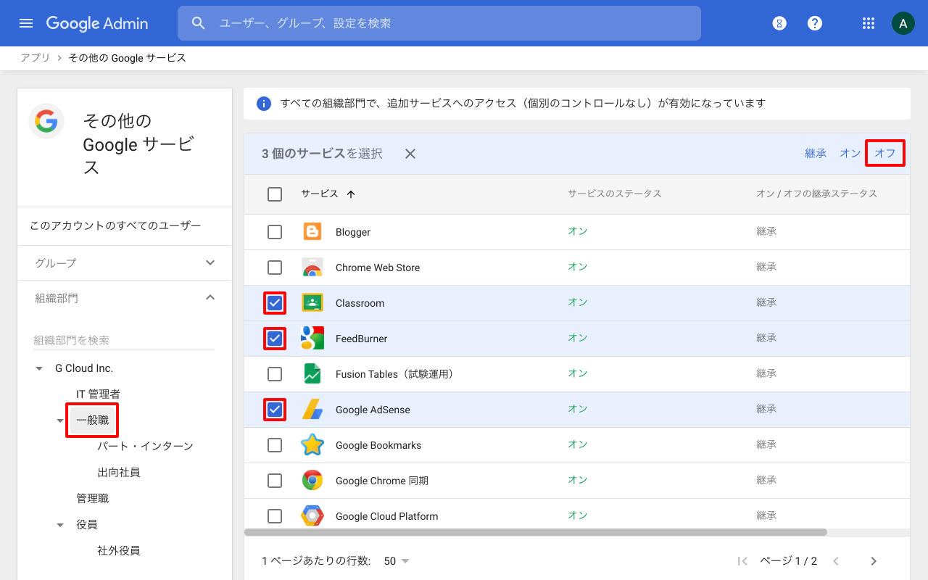Collapse the 一般職 tree node
The width and height of the screenshot is (928, 580).
[60, 420]
